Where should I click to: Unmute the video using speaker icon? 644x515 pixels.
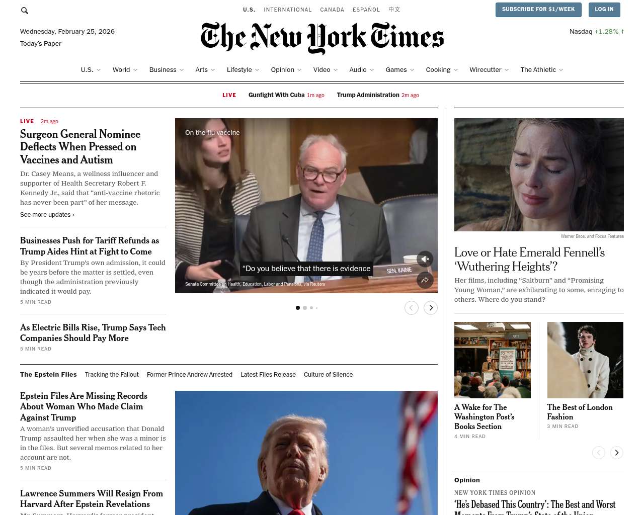(425, 259)
